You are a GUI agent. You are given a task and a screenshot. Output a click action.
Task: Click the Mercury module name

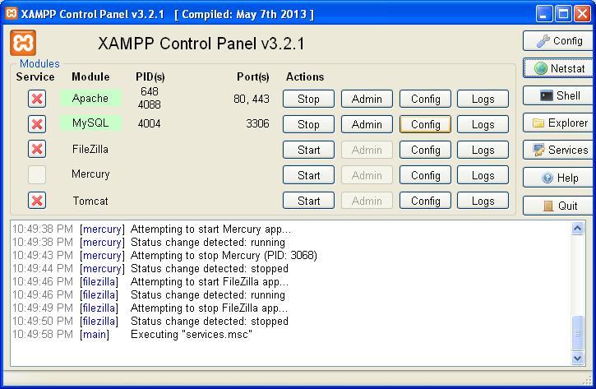[x=90, y=174]
